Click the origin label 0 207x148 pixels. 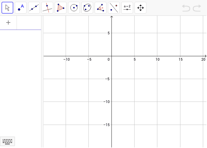(x=109, y=59)
